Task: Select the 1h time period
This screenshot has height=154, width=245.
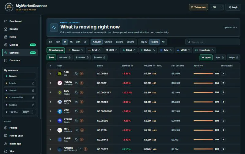Action: click(x=65, y=42)
